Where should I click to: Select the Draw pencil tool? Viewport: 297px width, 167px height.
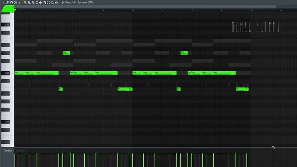[25, 3]
